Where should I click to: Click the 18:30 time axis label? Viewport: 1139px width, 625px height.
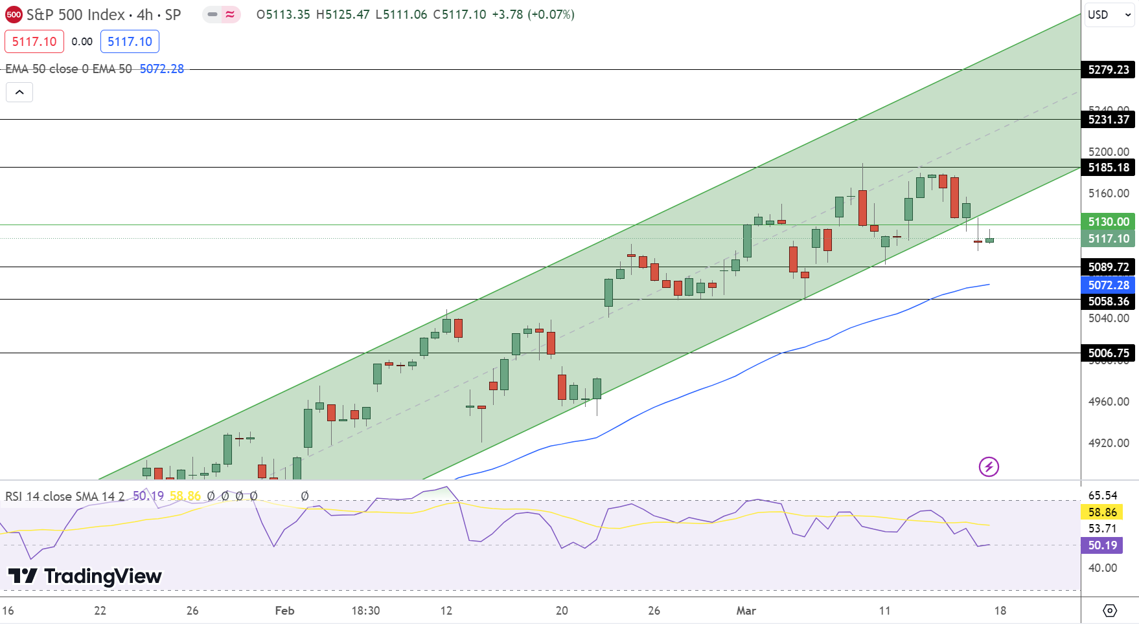[x=365, y=611]
